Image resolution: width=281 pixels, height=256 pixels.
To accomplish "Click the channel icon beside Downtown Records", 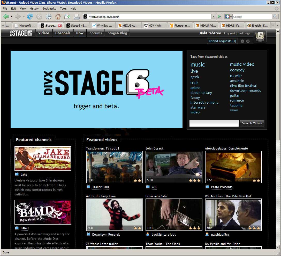I will coord(88,234).
